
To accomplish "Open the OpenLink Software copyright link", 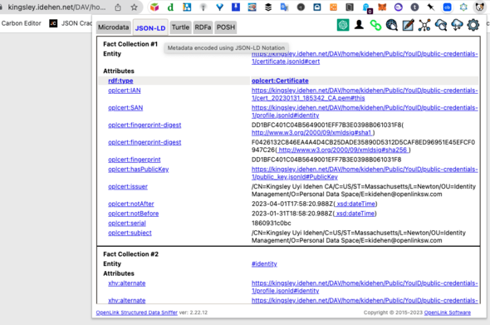I will pyautogui.click(x=447, y=313).
